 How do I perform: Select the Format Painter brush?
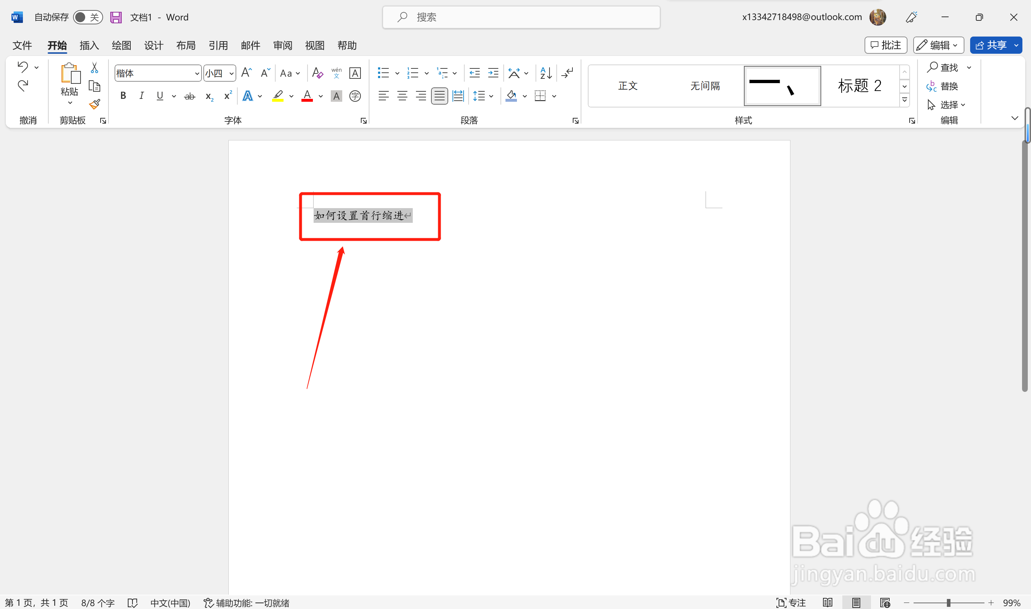click(95, 104)
